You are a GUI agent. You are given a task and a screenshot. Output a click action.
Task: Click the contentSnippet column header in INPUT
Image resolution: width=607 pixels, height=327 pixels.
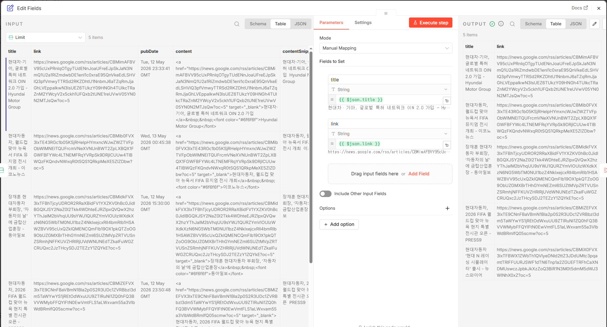coord(295,52)
